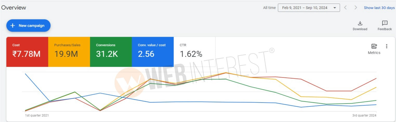The width and height of the screenshot is (396, 122).
Task: Click the Show last 30 days link
Action: [x=379, y=8]
